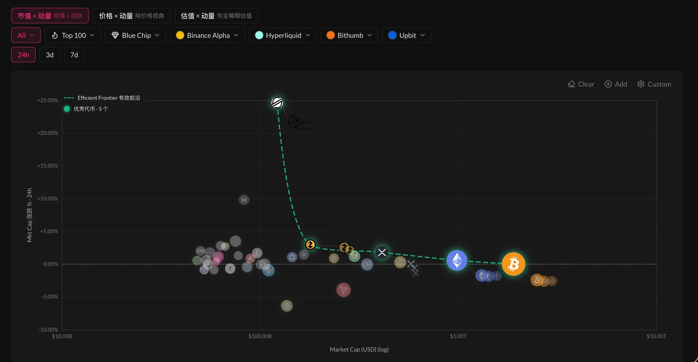The width and height of the screenshot is (698, 362).
Task: Select the 24h timeframe
Action: point(23,55)
